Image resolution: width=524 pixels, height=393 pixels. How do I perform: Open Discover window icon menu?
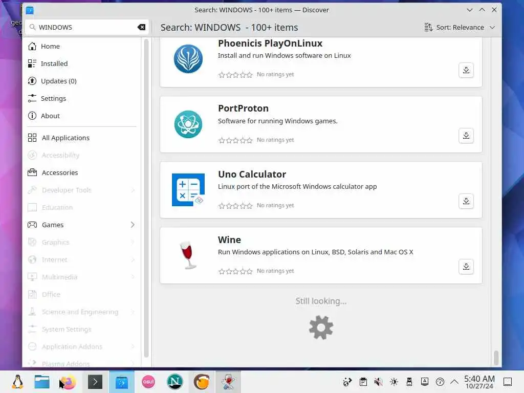click(x=30, y=10)
